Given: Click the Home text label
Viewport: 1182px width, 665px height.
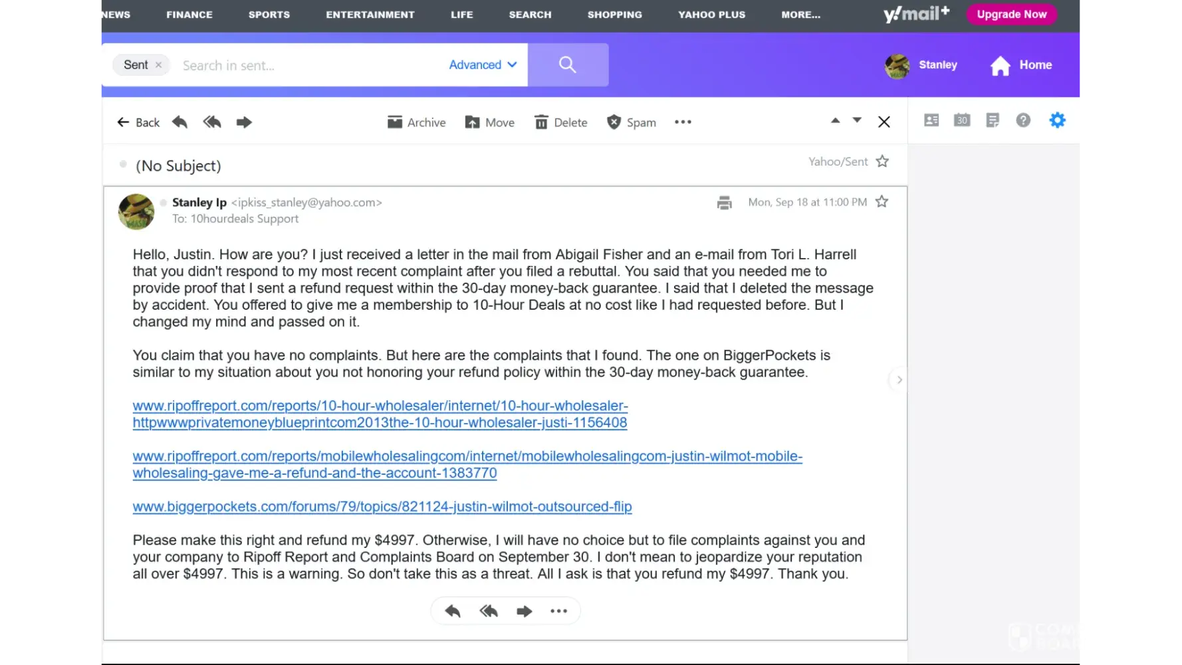Looking at the screenshot, I should click(x=1036, y=65).
